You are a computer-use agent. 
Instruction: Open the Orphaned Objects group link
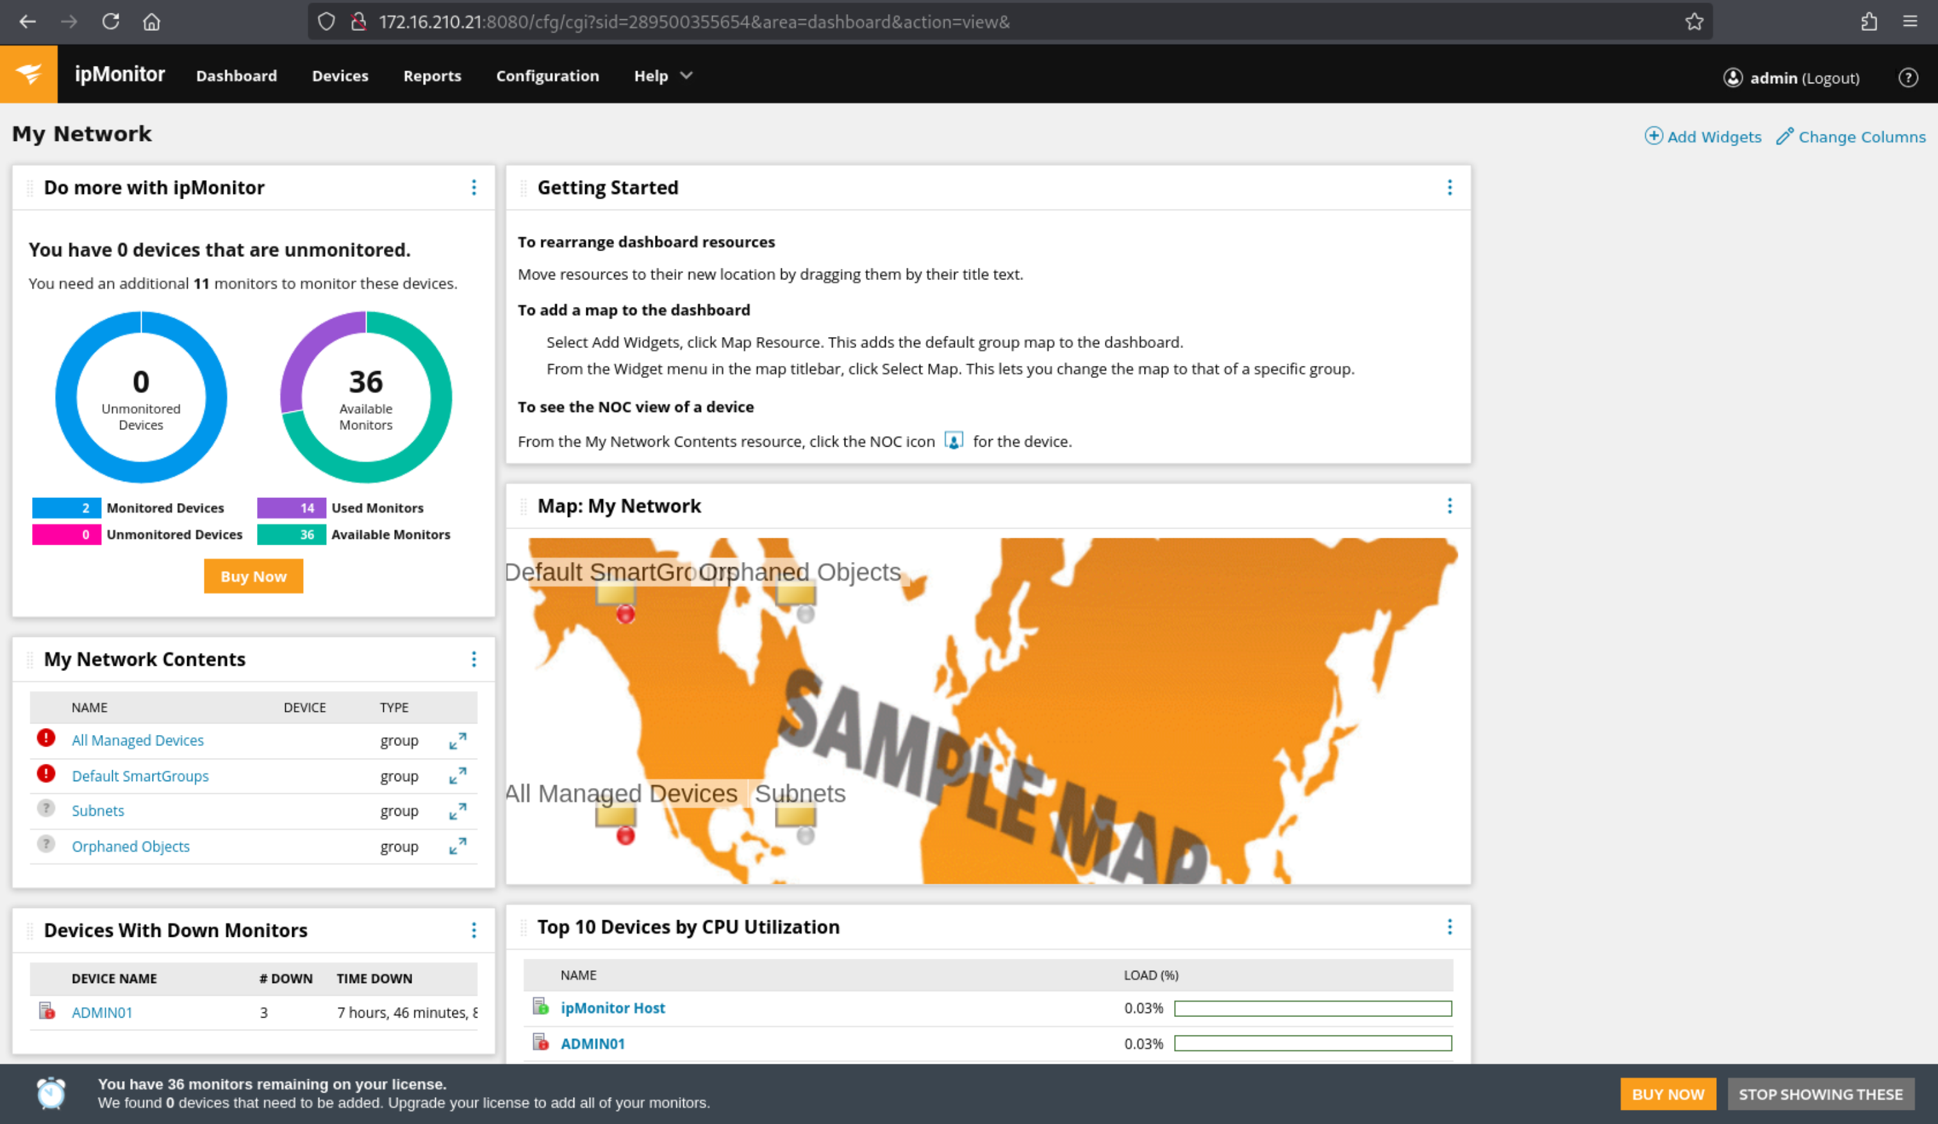tap(131, 847)
